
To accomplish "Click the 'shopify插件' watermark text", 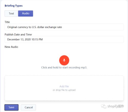I will click(x=116, y=106).
